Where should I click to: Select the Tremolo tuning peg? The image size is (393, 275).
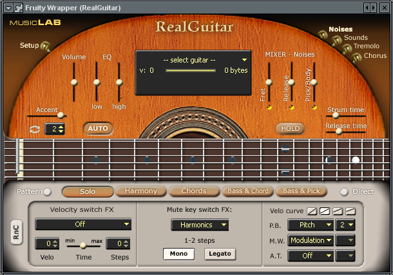[x=347, y=49]
